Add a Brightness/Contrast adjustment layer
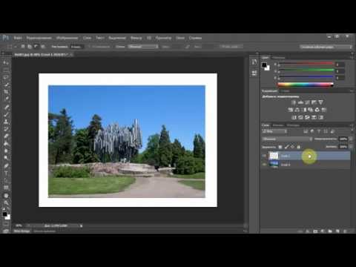 pos(294,102)
